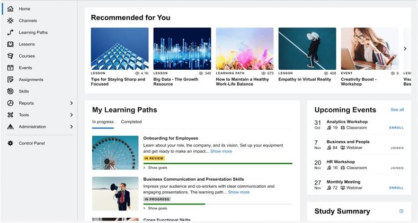418x223 pixels.
Task: Select the Lessons book icon
Action: point(10,44)
